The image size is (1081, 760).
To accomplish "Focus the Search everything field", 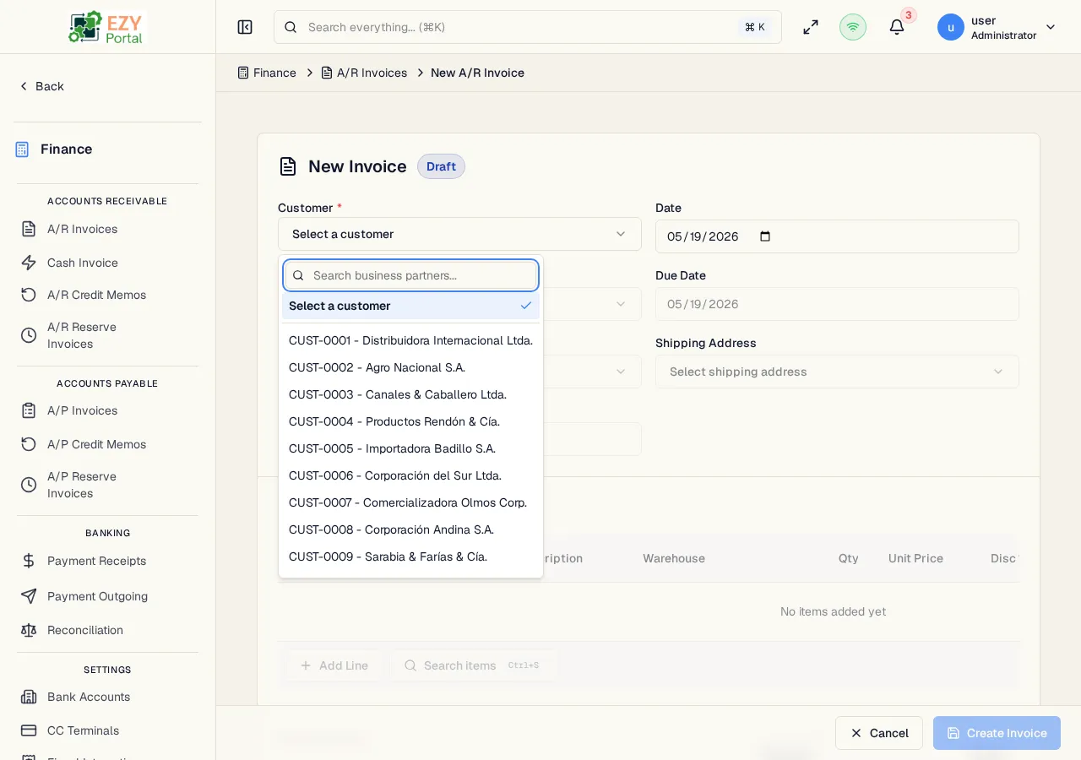I will point(528,27).
